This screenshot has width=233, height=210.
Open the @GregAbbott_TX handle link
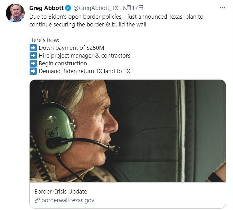96,8
